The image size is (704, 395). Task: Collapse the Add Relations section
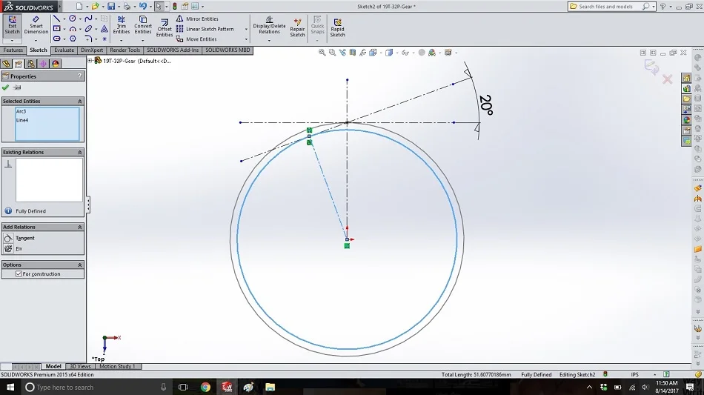coord(80,227)
